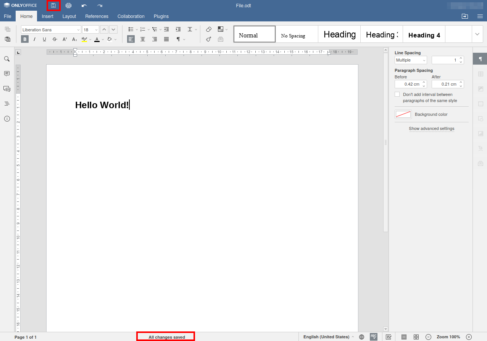Toggle spell checking in status bar
Viewport: 487px width, 341px height.
[x=374, y=337]
